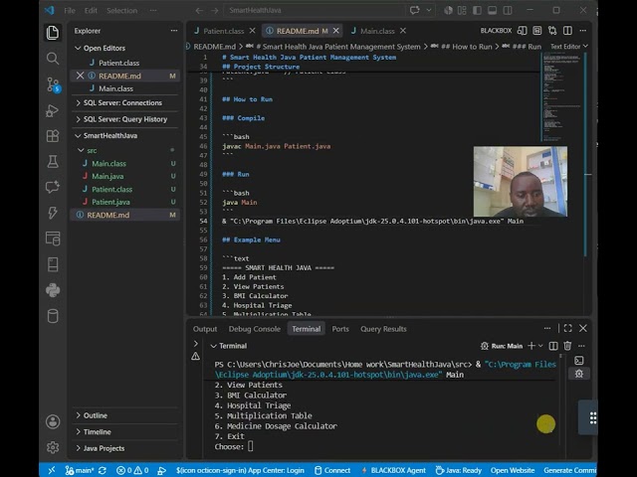The height and width of the screenshot is (477, 637).
Task: Switch to the Query Results tab
Action: point(383,329)
